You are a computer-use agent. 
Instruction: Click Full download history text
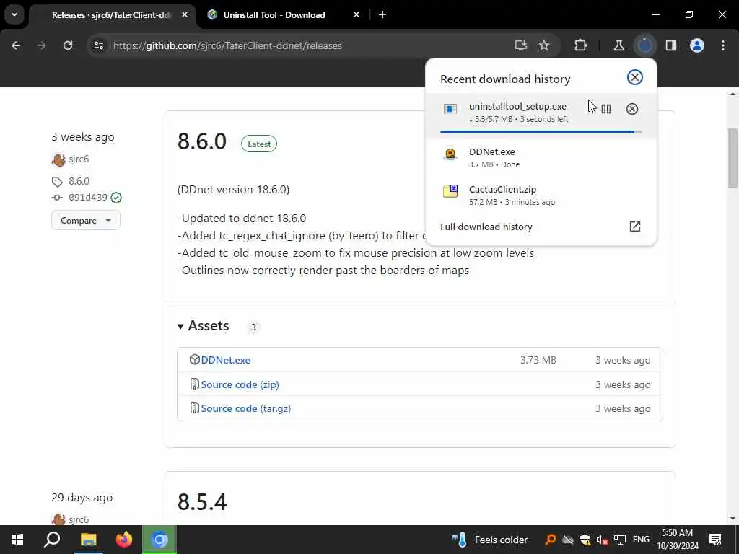tap(486, 227)
